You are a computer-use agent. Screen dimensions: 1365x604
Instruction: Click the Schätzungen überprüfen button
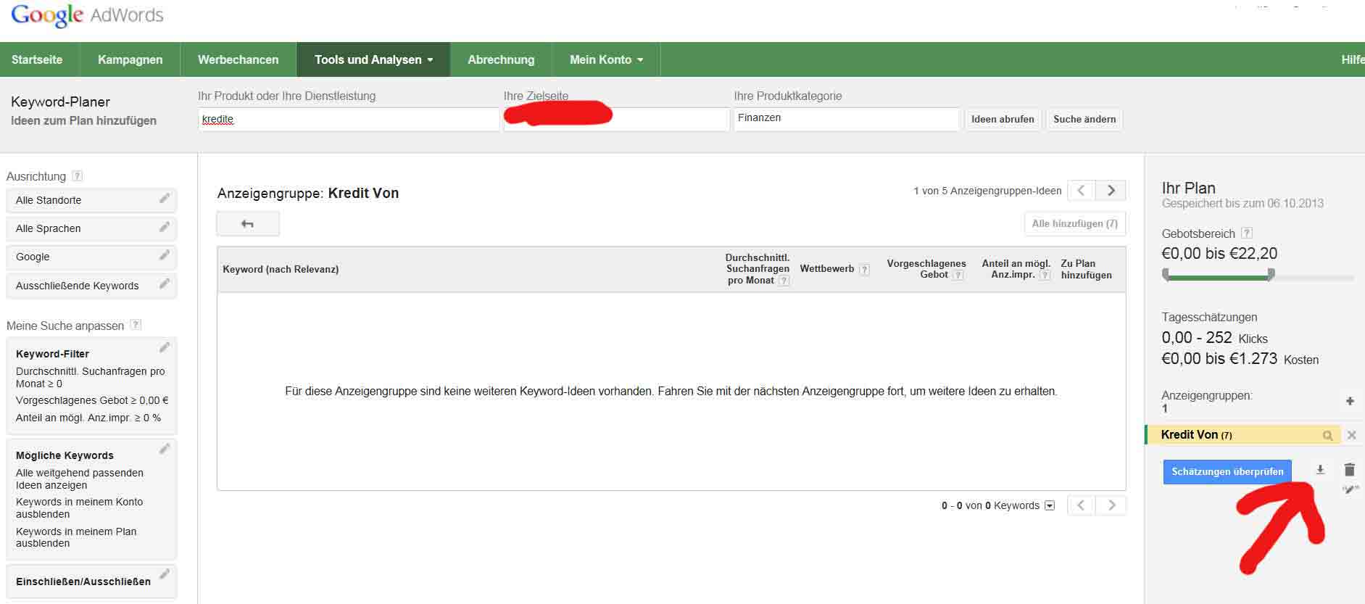(1227, 472)
